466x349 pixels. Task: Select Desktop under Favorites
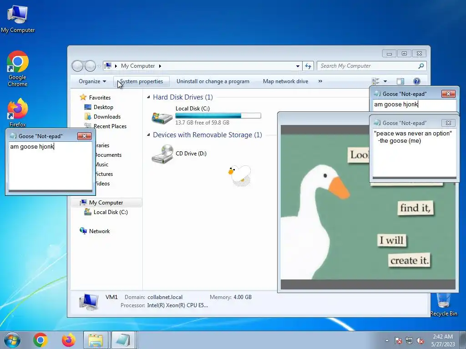103,107
